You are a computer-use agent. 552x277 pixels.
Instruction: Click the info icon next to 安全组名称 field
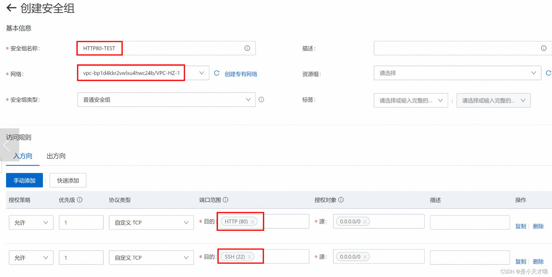[x=247, y=48]
